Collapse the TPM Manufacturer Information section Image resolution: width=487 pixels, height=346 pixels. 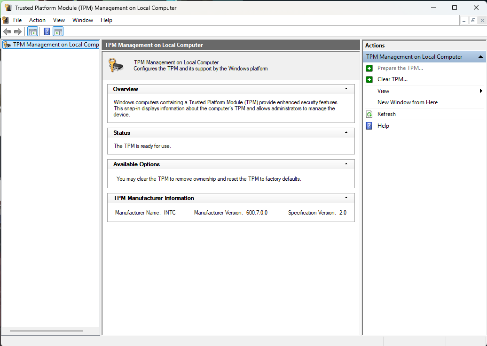tap(346, 198)
